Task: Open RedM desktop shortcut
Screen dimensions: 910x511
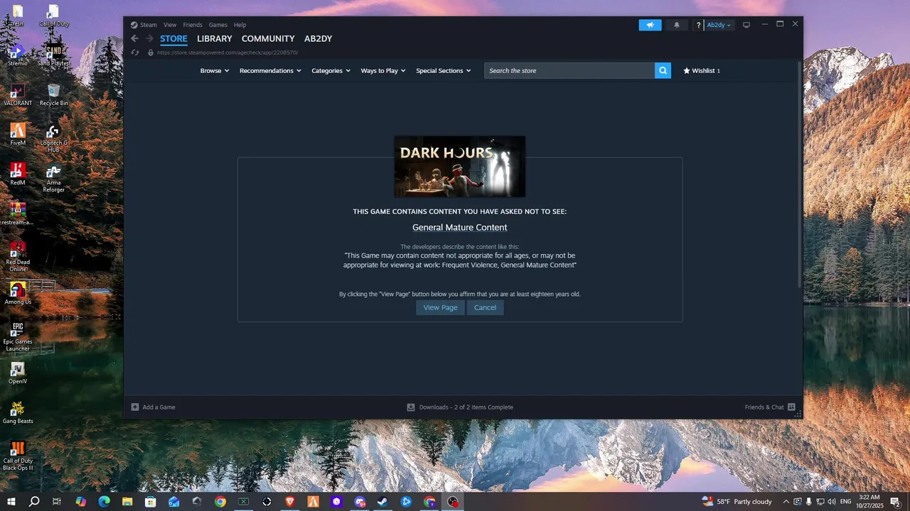Action: click(18, 175)
